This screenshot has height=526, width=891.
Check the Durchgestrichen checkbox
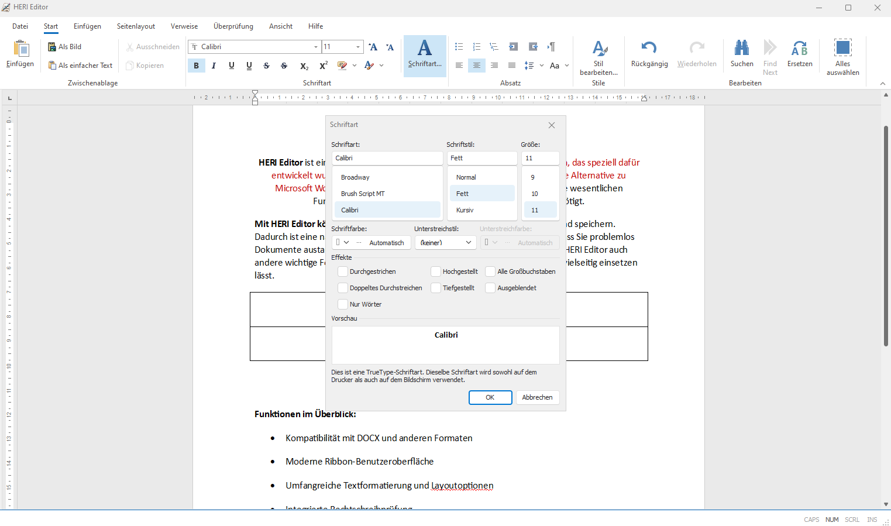(x=343, y=271)
